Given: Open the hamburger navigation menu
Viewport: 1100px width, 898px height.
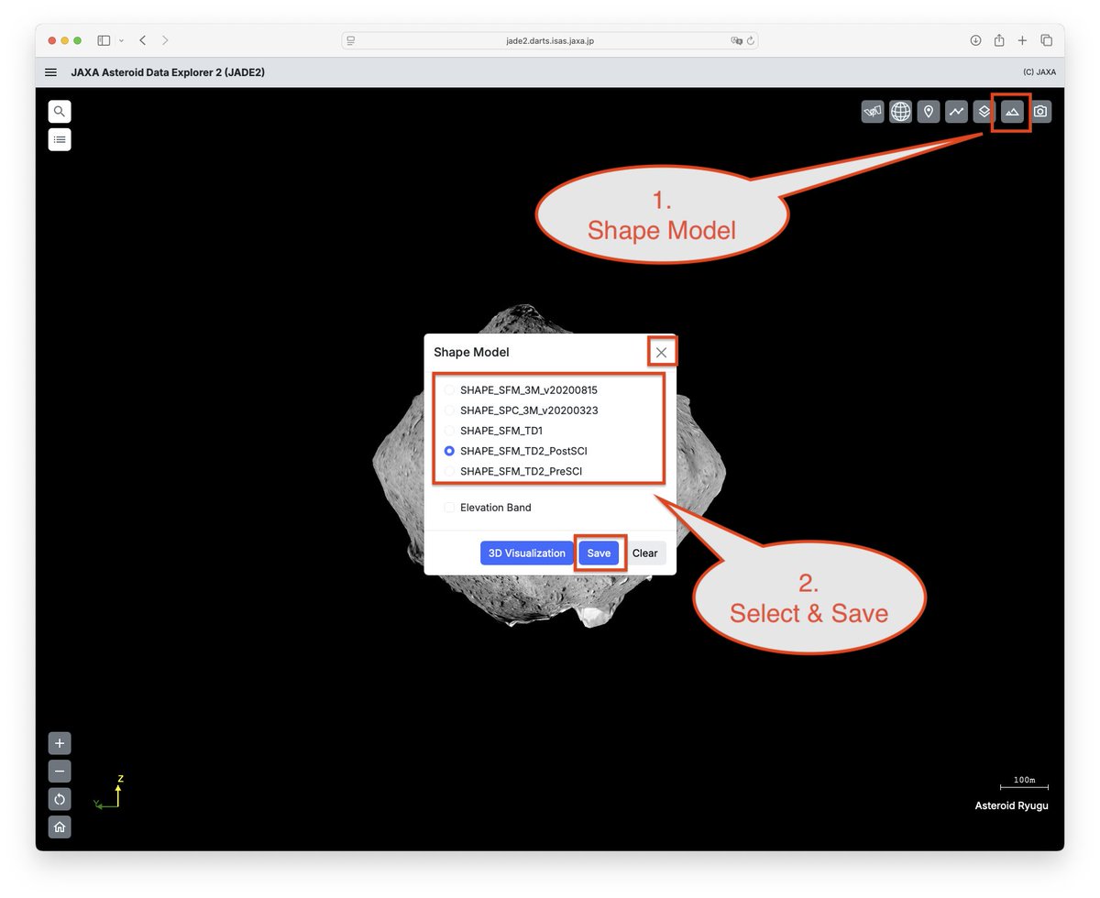Looking at the screenshot, I should (x=51, y=72).
